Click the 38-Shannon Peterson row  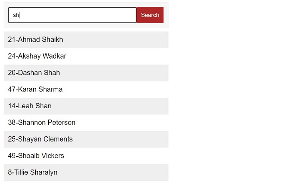tap(41, 123)
